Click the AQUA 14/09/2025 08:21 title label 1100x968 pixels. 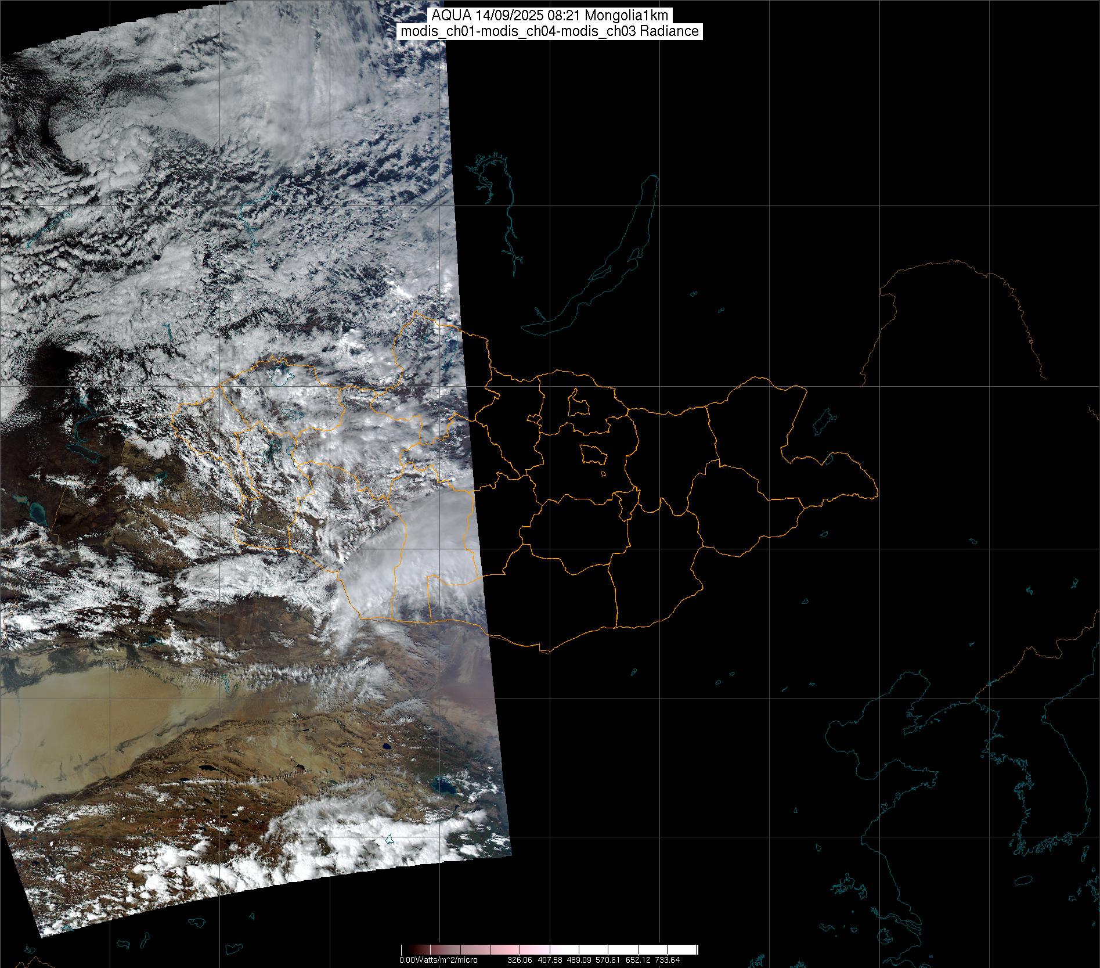coord(550,16)
